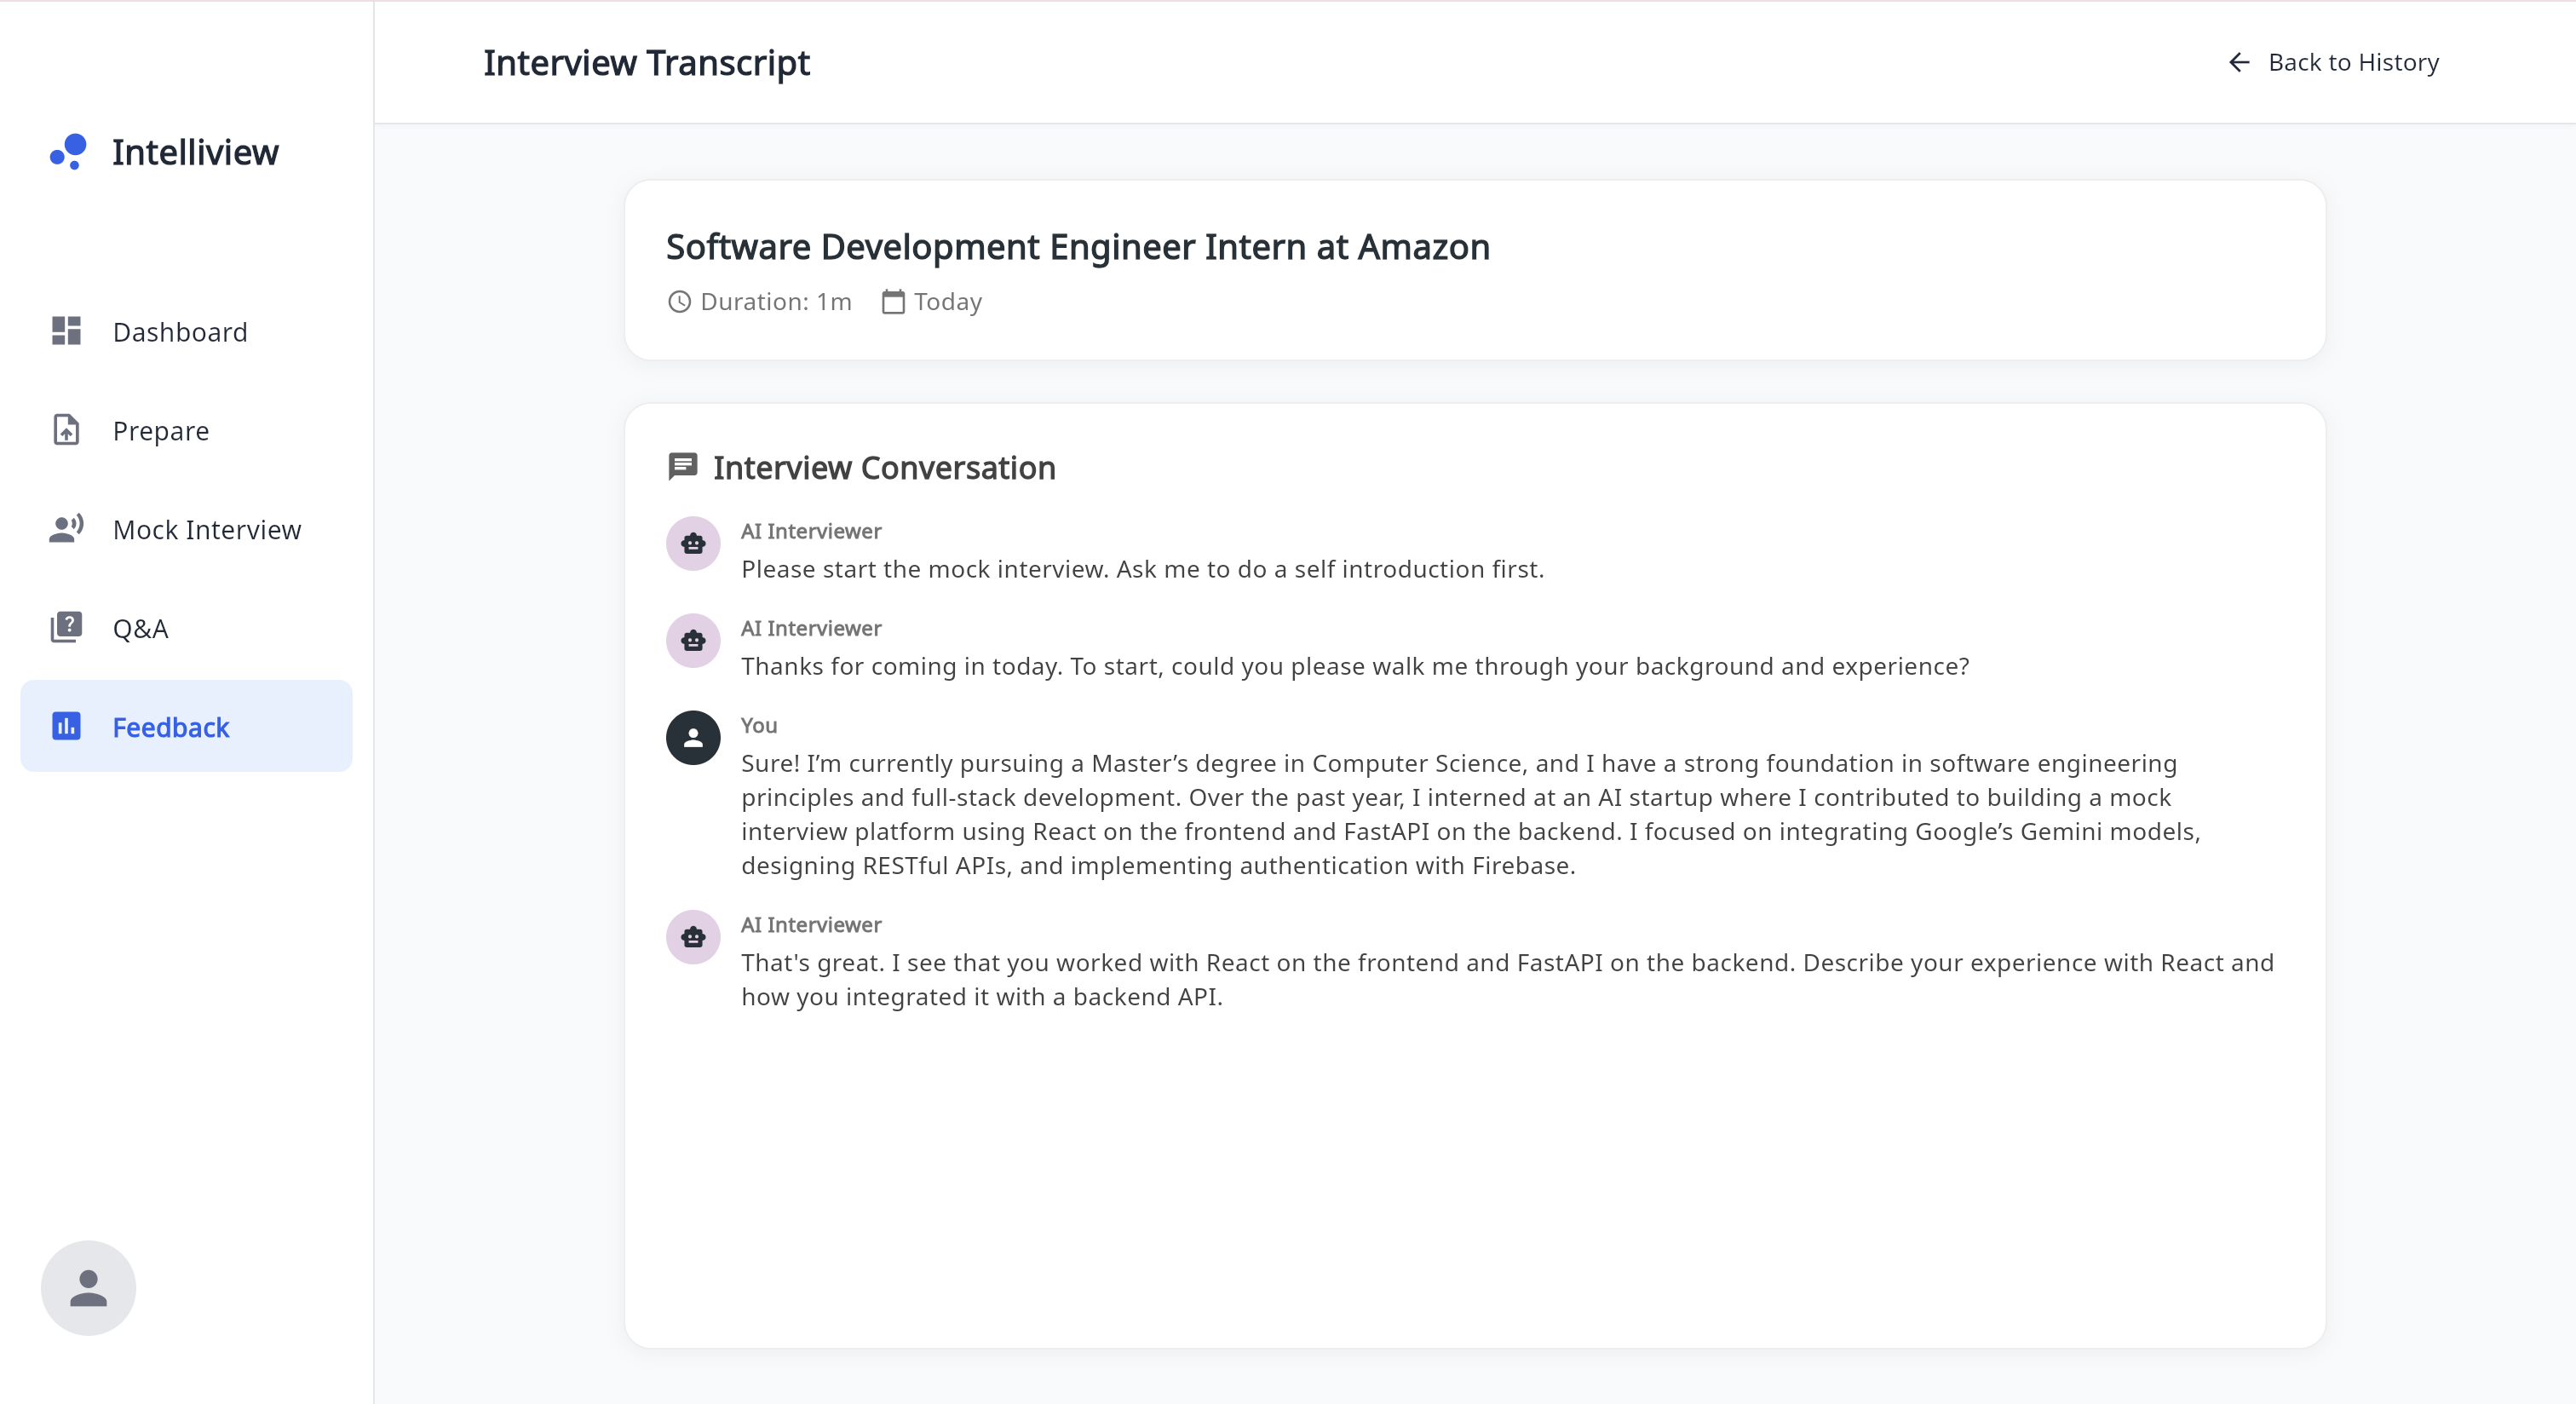2576x1404 pixels.
Task: Go to the Dashboard menu item
Action: coord(180,332)
